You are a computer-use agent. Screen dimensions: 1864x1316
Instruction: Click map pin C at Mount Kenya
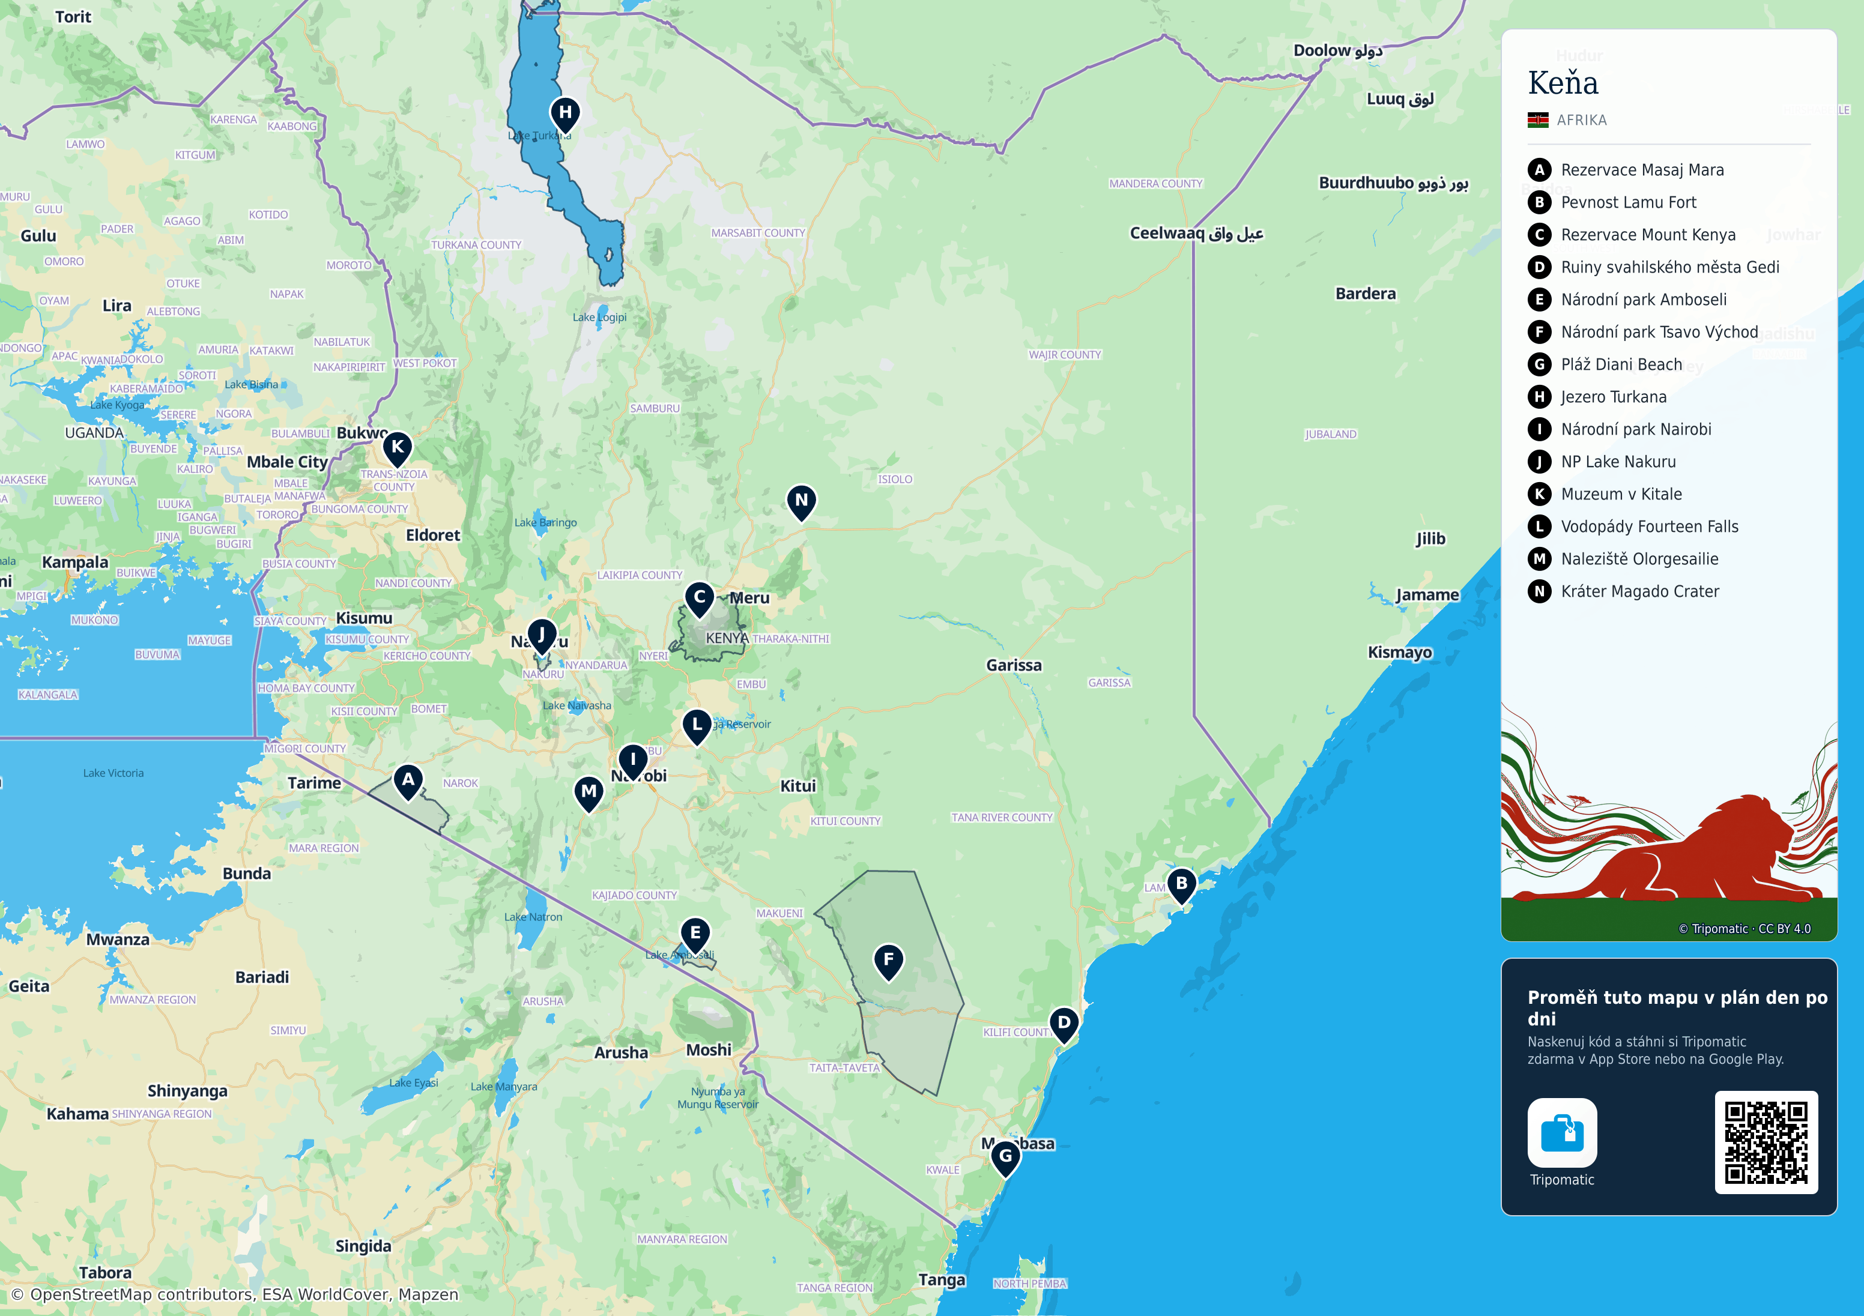point(699,599)
